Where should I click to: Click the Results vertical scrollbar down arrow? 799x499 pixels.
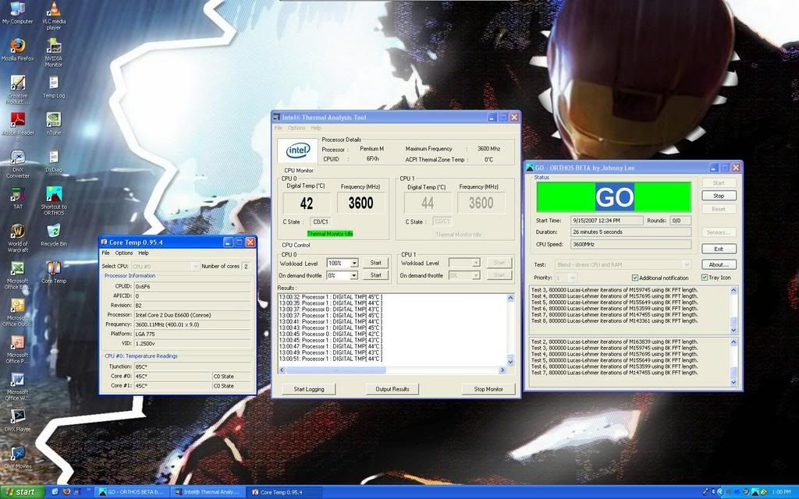point(510,362)
